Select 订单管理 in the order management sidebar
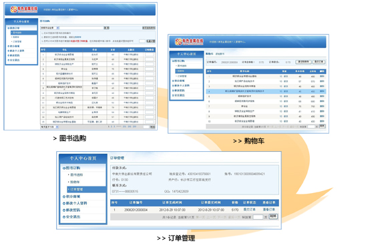The image size is (390, 251). pos(87,189)
